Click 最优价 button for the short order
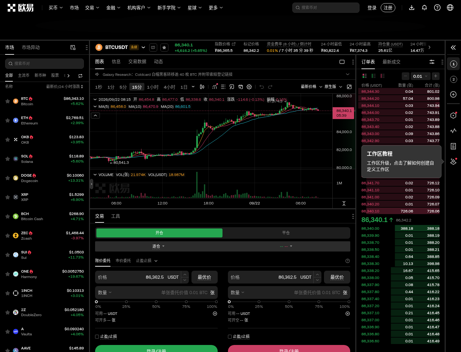Image resolution: width=461 pixels, height=352 pixels. click(337, 277)
